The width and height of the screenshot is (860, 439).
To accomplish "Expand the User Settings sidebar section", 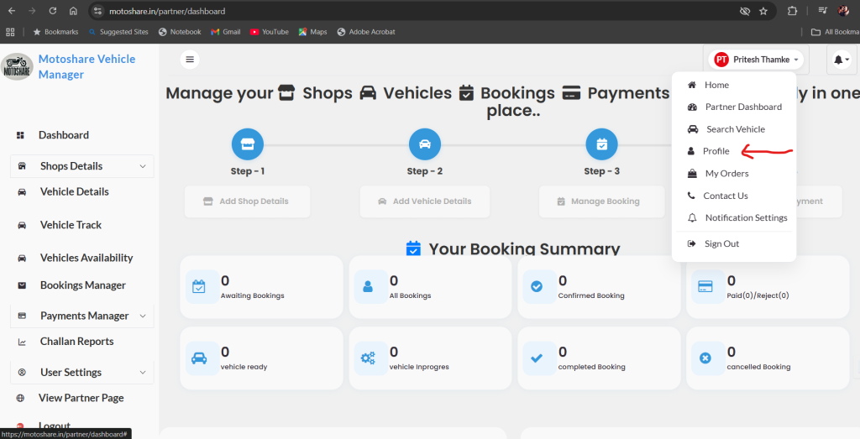I will [81, 372].
